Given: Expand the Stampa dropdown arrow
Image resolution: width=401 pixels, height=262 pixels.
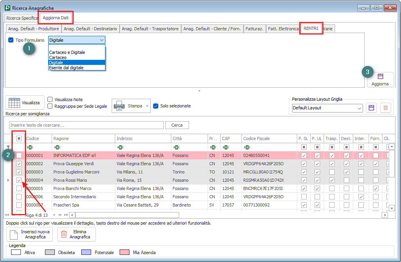Looking at the screenshot, I should tap(147, 106).
